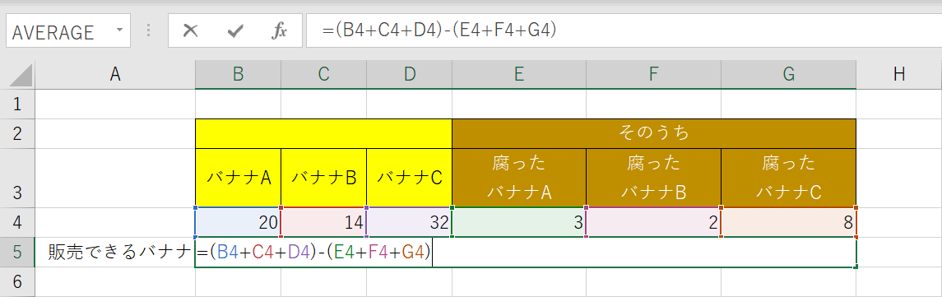Select row 5 header
Image resolution: width=942 pixels, height=297 pixels.
pos(17,252)
